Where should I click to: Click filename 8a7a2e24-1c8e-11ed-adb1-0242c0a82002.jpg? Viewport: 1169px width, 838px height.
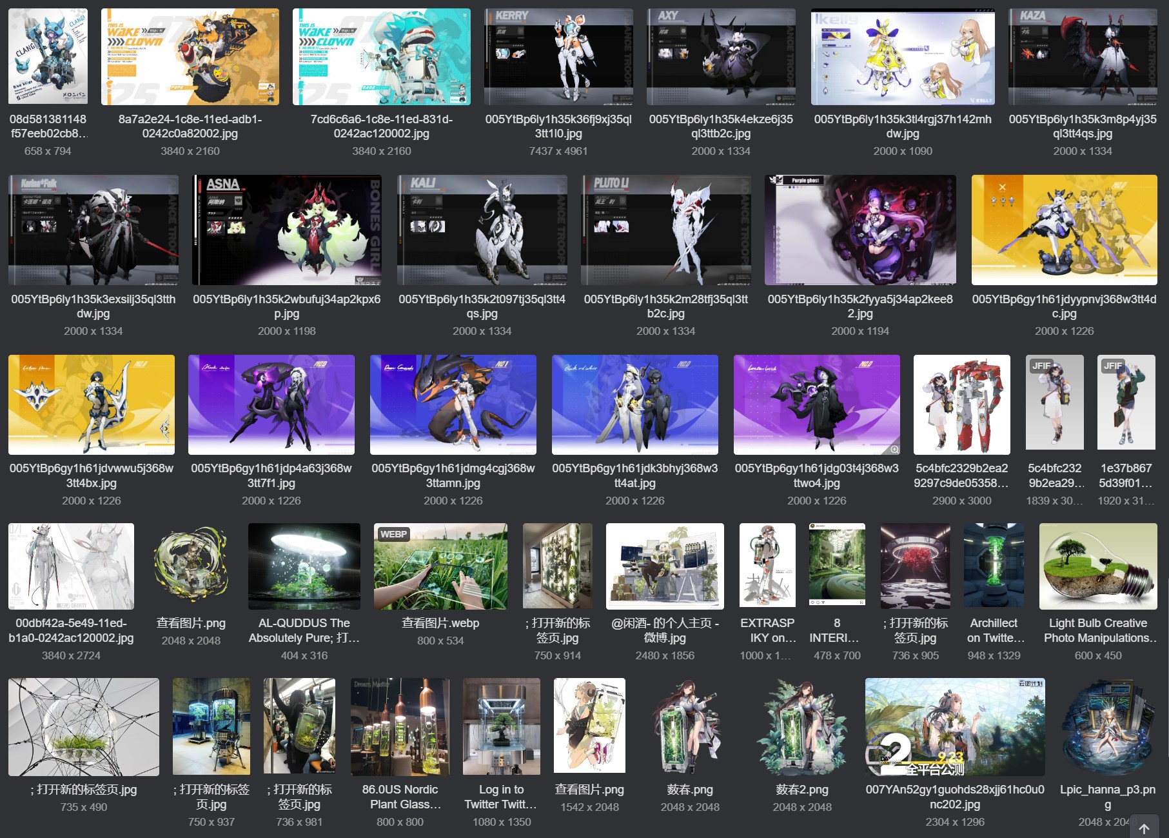pos(190,126)
